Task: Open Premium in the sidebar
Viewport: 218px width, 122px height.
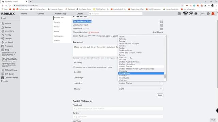Action: [x=7, y=46]
